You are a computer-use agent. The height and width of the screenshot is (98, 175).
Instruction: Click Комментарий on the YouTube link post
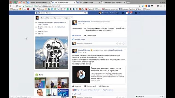pos(90,86)
